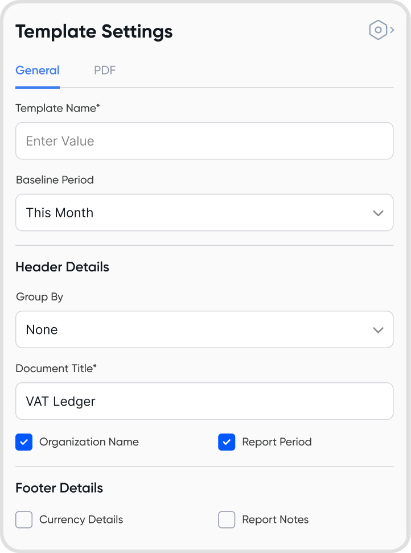This screenshot has height=553, width=411.
Task: Click the hexagon settings icon
Action: [378, 30]
